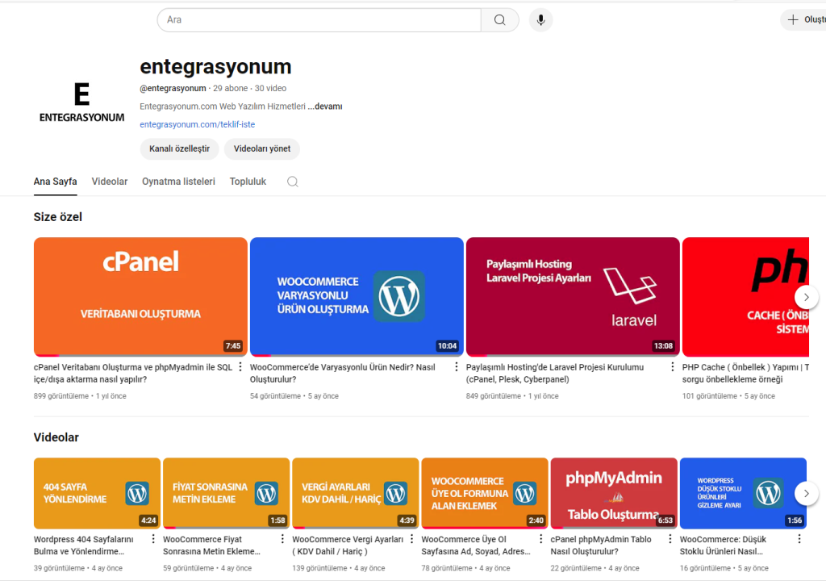Image resolution: width=826 pixels, height=581 pixels.
Task: Open options menu for Düşük Stoklu Ürünleri video
Action: 799,539
